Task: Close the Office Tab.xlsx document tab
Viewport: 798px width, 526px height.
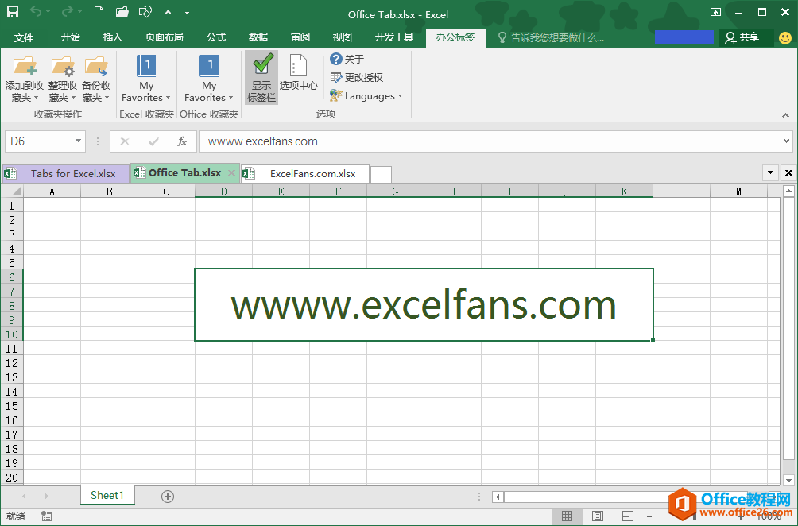Action: click(x=231, y=173)
